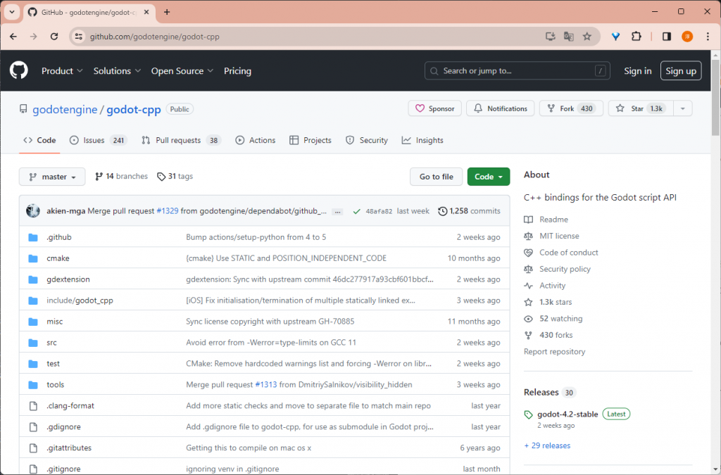
Task: Click the Pricing nav link
Action: [237, 71]
